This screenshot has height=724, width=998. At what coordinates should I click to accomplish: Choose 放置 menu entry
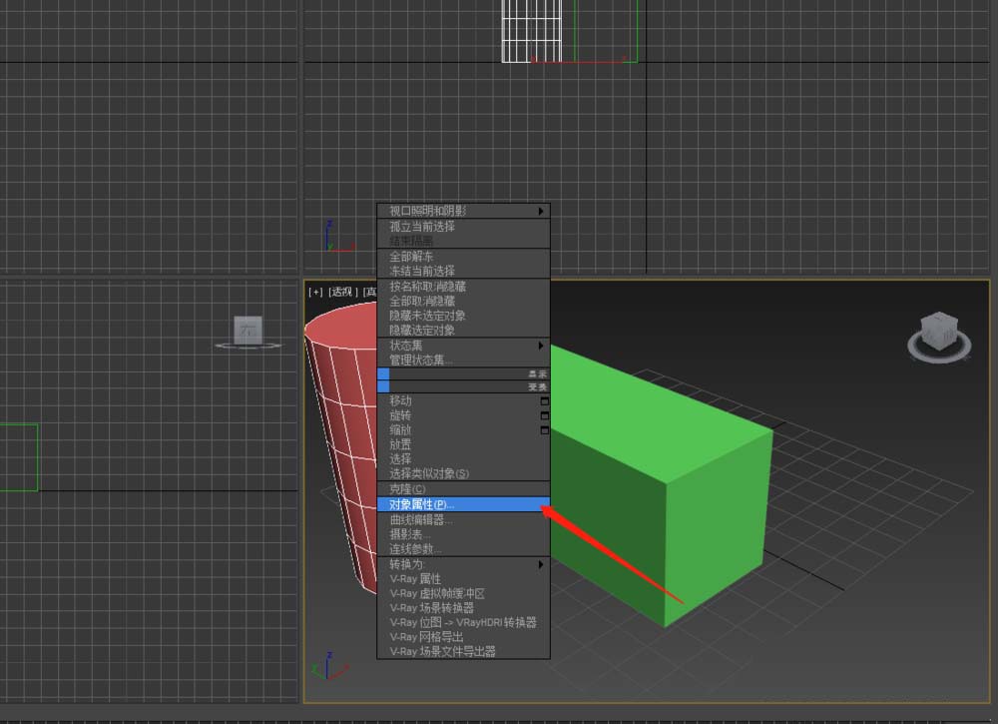point(463,444)
